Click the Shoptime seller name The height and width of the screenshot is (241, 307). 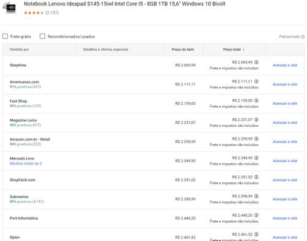[x=18, y=65]
